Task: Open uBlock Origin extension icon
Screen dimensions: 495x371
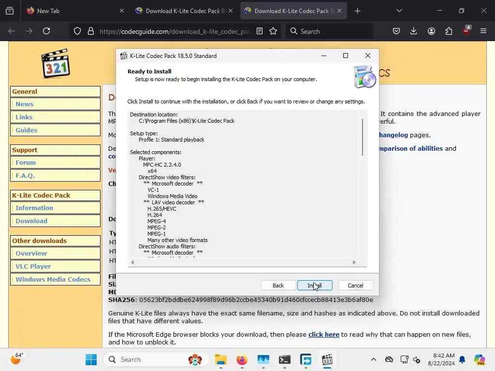Action: point(466,30)
